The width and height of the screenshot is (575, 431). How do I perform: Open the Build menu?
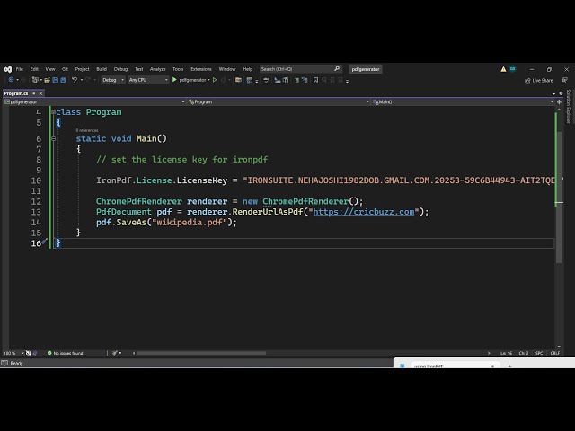102,69
